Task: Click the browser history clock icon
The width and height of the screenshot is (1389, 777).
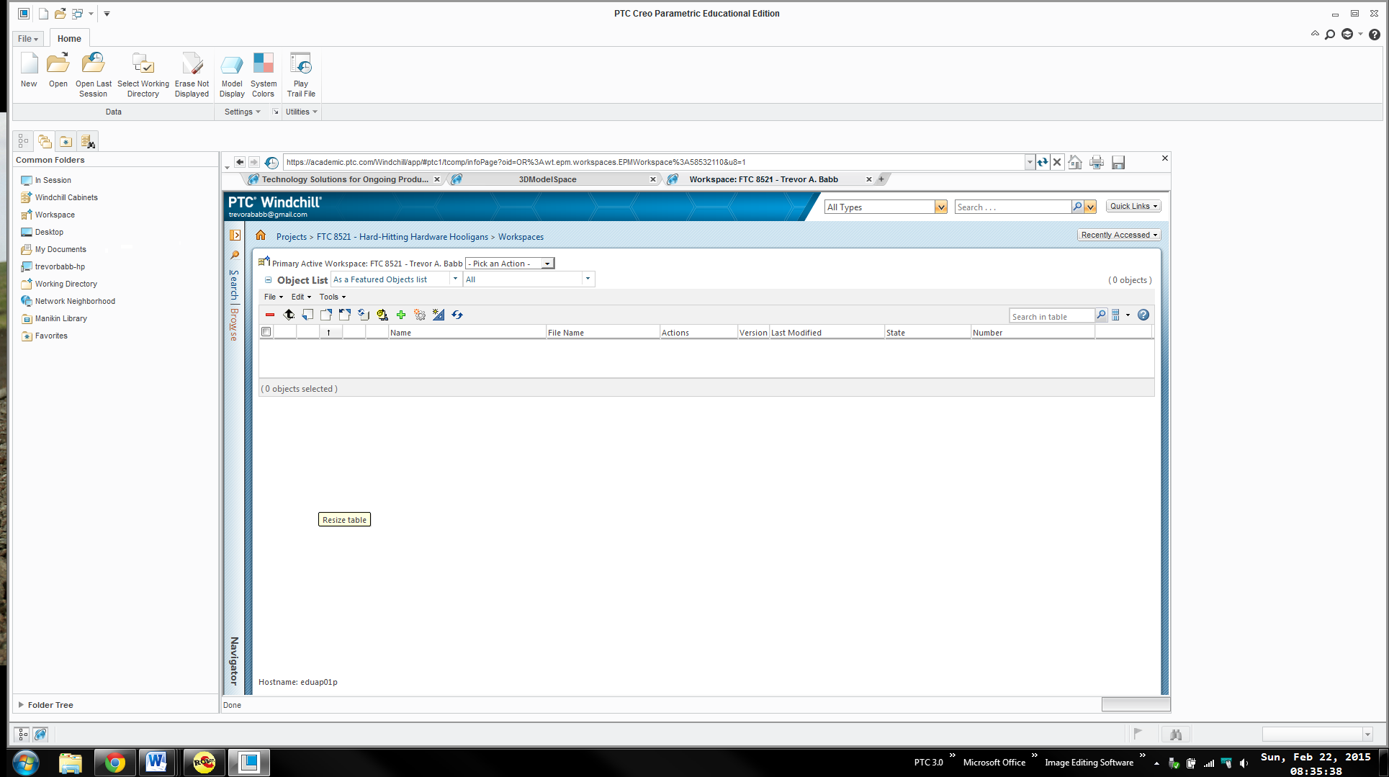Action: (x=271, y=163)
